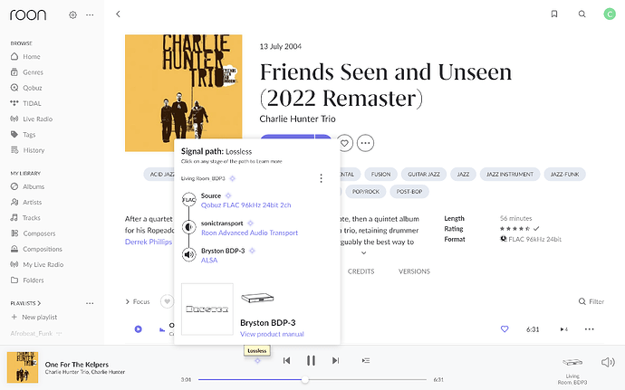This screenshot has height=390, width=625.
Task: Open Roon settings gear icon
Action: (72, 14)
